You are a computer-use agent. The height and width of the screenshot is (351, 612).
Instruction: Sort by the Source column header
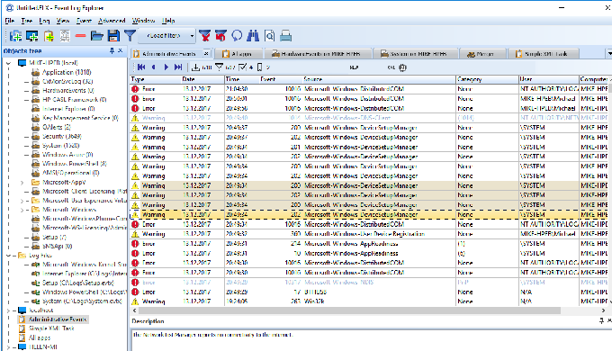click(379, 79)
